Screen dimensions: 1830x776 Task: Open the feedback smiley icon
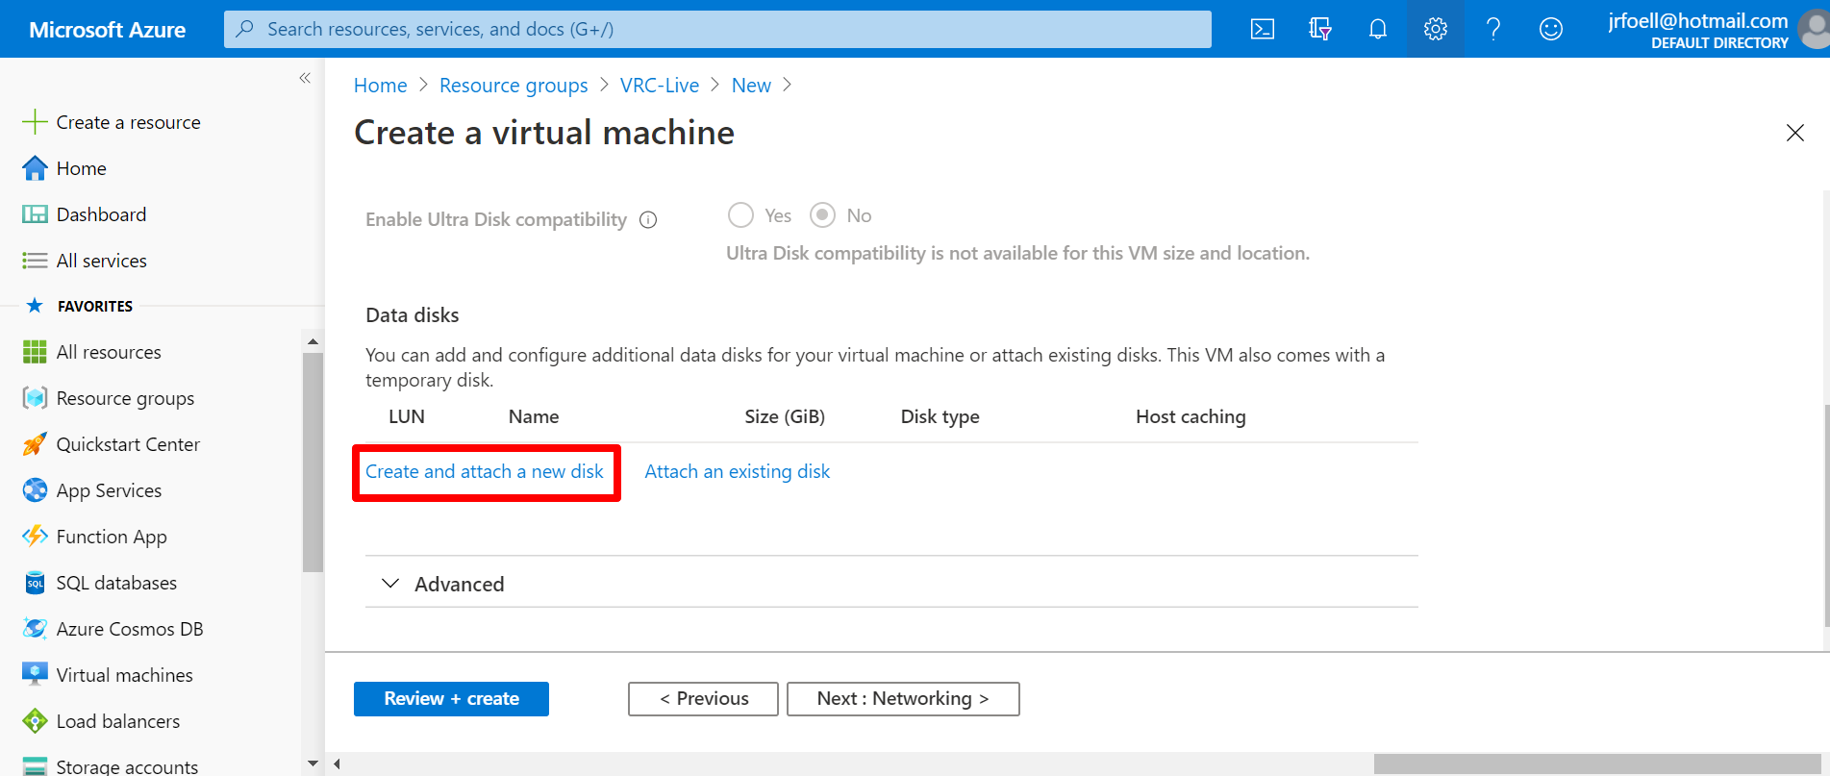click(1551, 29)
